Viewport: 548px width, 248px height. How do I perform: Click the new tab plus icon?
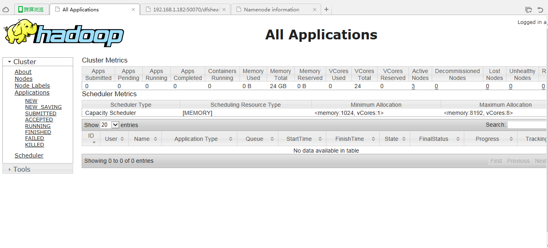(x=326, y=9)
